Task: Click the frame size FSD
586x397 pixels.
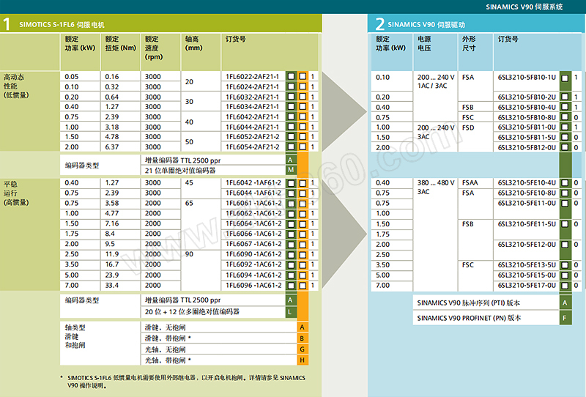Action: pyautogui.click(x=468, y=127)
